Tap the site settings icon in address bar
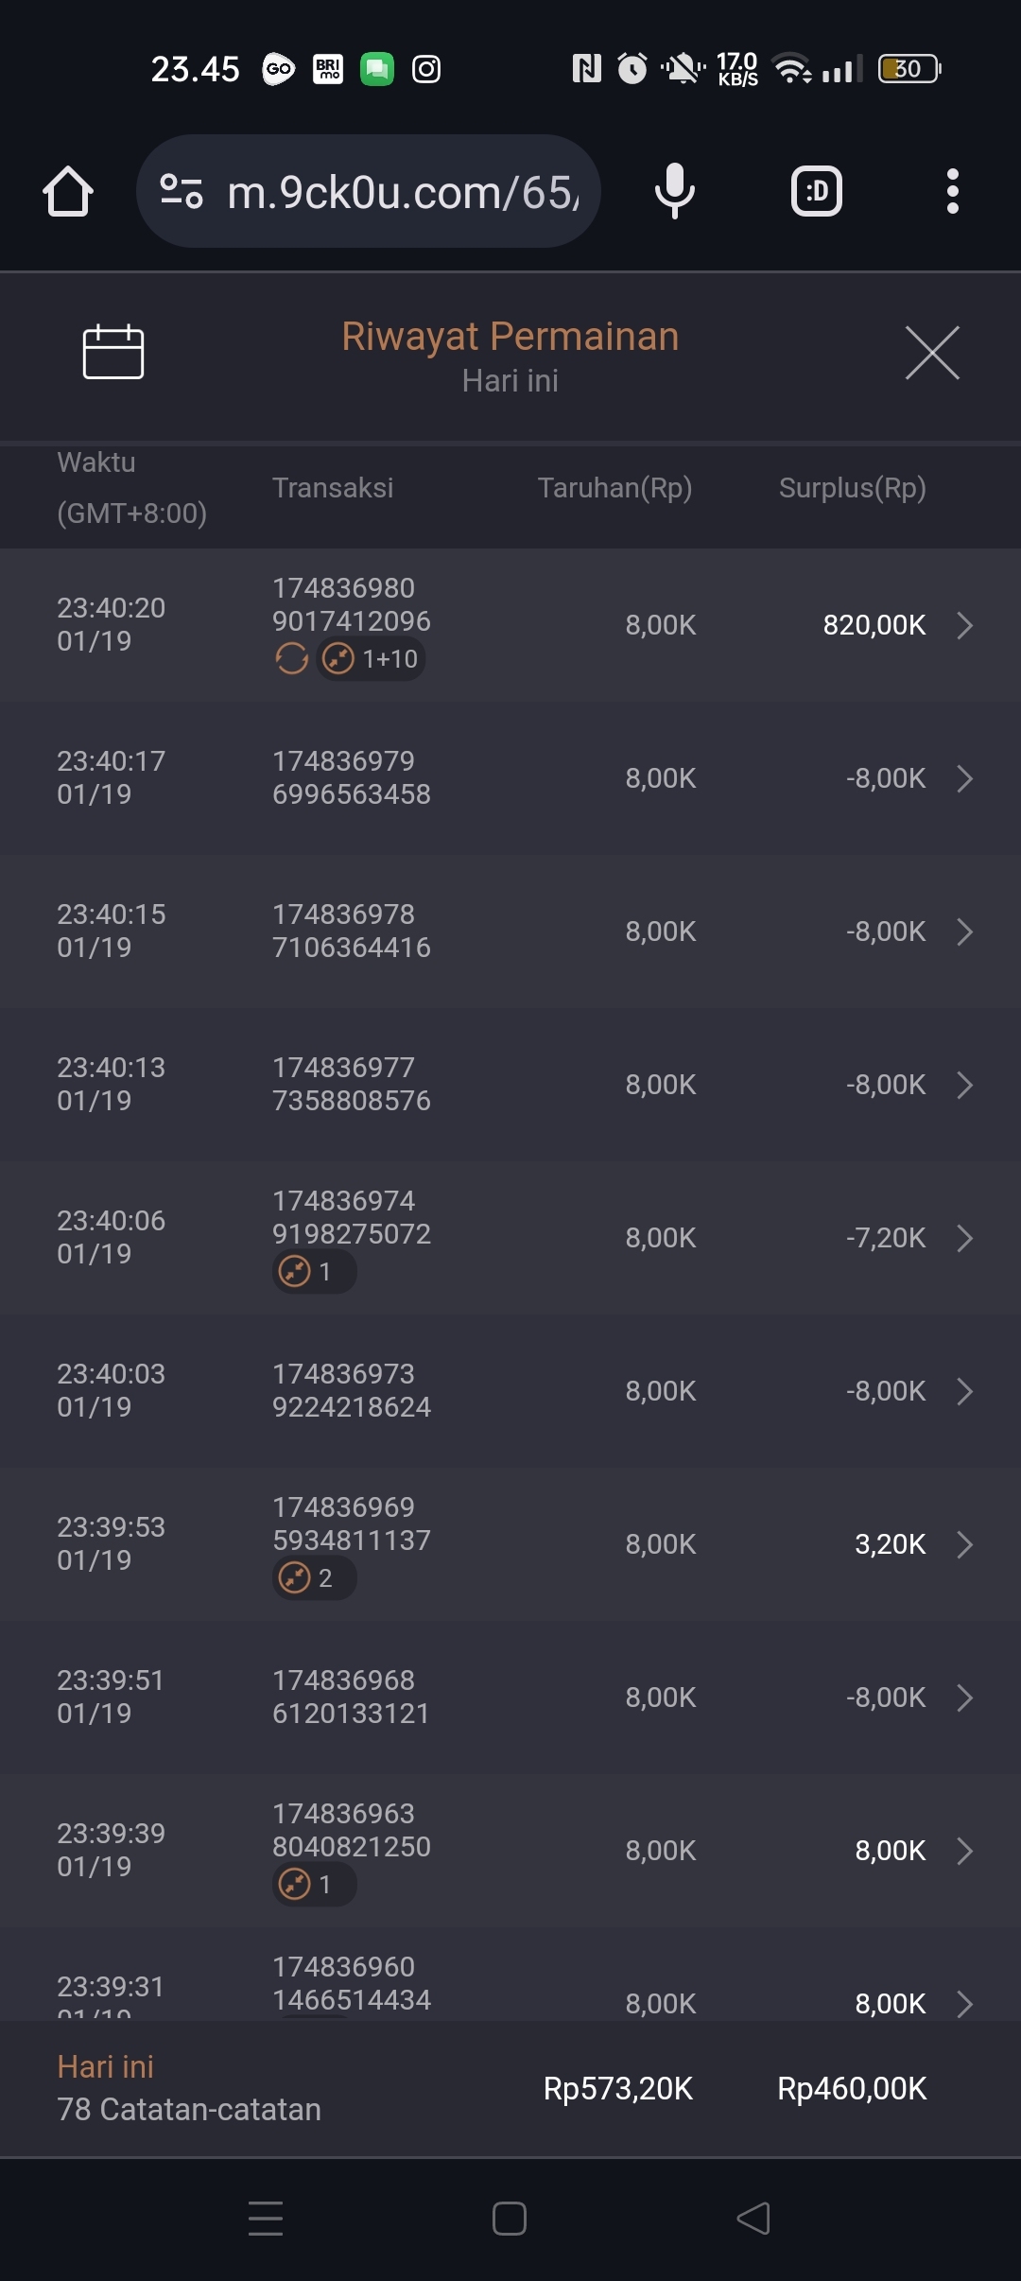 click(x=182, y=191)
